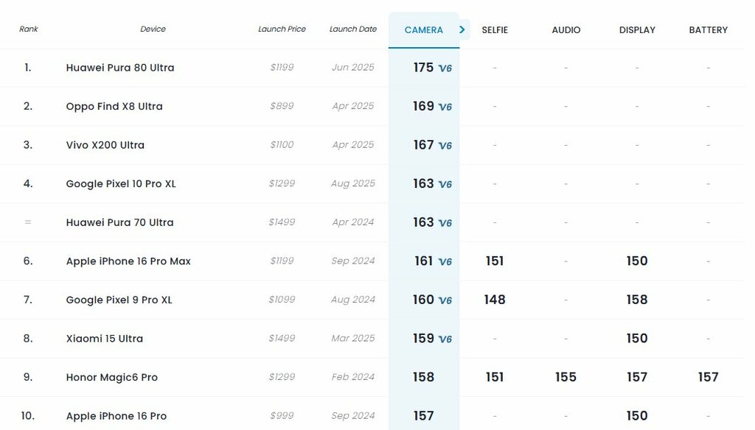Screen dimensions: 755x430
Task: Switch to the SELFIE tab
Action: click(495, 30)
